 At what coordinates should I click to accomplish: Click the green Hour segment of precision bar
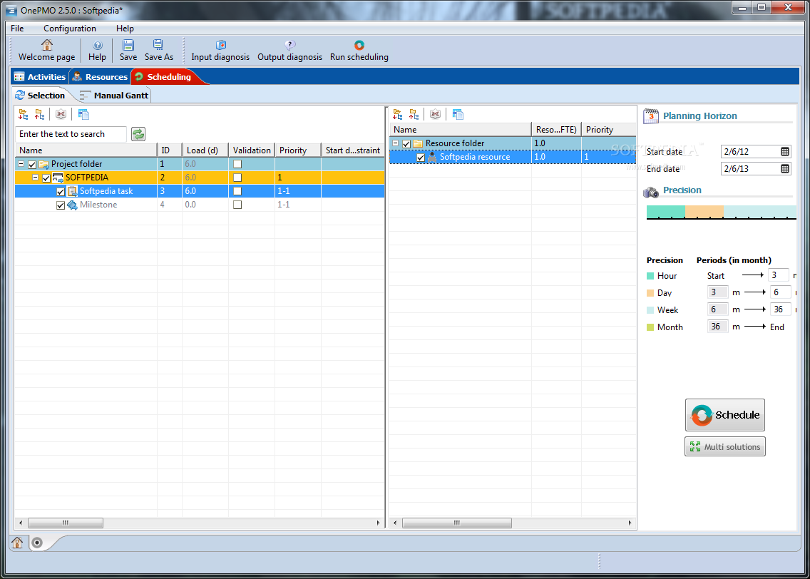point(666,211)
